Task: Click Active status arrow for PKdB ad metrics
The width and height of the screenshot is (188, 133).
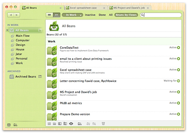Action: point(178,103)
